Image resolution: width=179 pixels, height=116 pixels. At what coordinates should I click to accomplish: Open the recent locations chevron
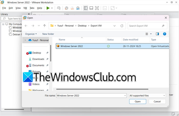click(39, 26)
